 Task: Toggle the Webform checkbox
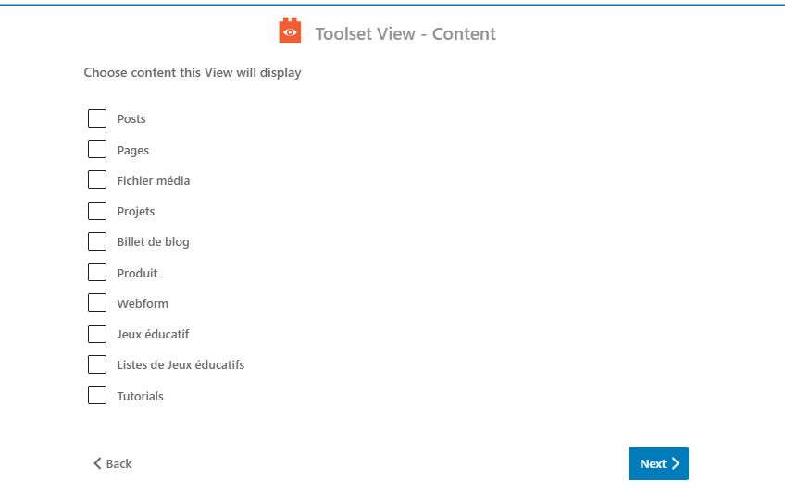pyautogui.click(x=97, y=303)
